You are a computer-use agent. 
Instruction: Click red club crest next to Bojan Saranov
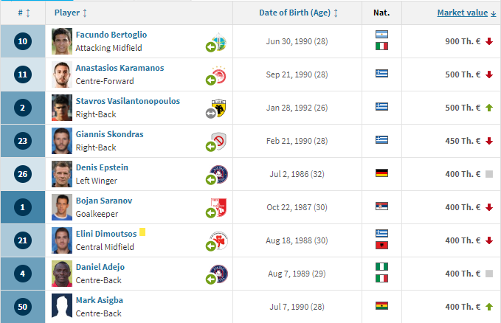pos(219,206)
